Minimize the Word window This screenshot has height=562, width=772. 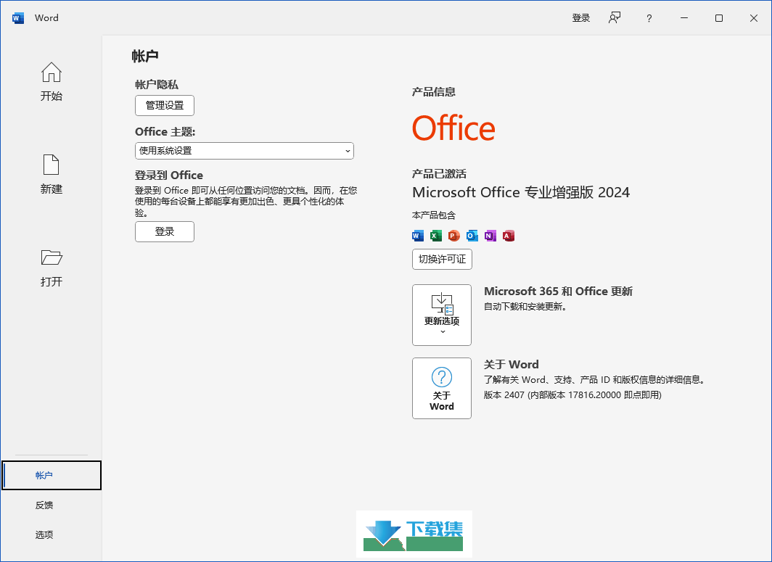pyautogui.click(x=684, y=18)
